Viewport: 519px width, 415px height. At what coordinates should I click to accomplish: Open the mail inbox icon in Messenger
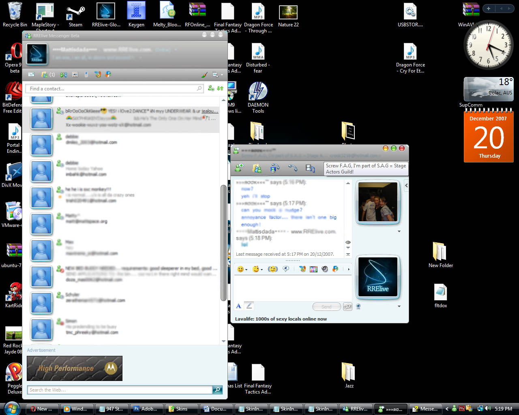(31, 75)
